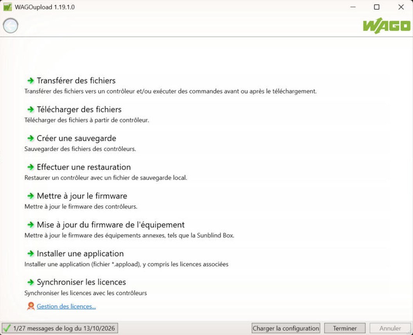Click green arrow beside Transférer des fichiers
The width and height of the screenshot is (413, 335).
(31, 80)
